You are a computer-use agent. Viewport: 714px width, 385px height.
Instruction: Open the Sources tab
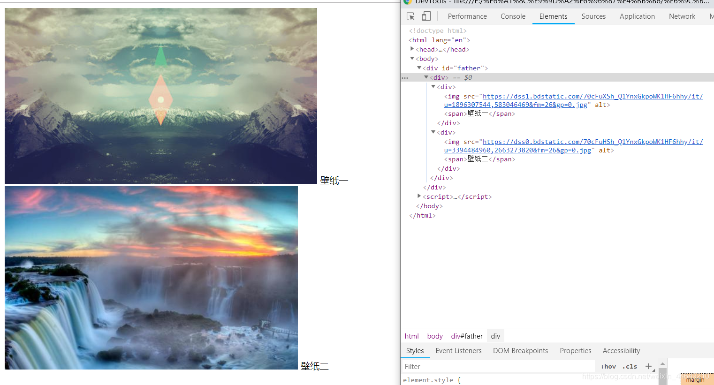click(593, 16)
